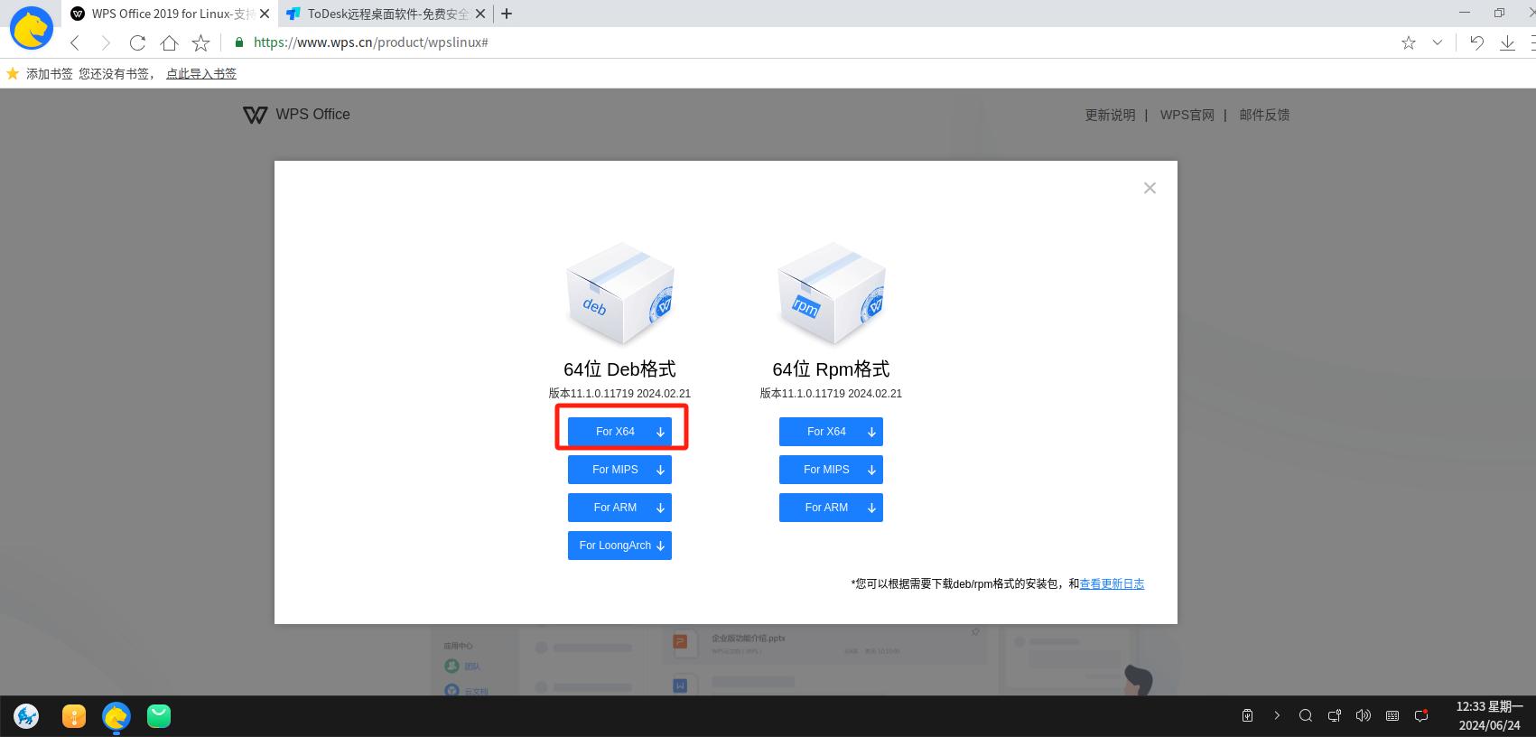Click the deb package box image
Screen dimensions: 1536x737
tap(620, 294)
